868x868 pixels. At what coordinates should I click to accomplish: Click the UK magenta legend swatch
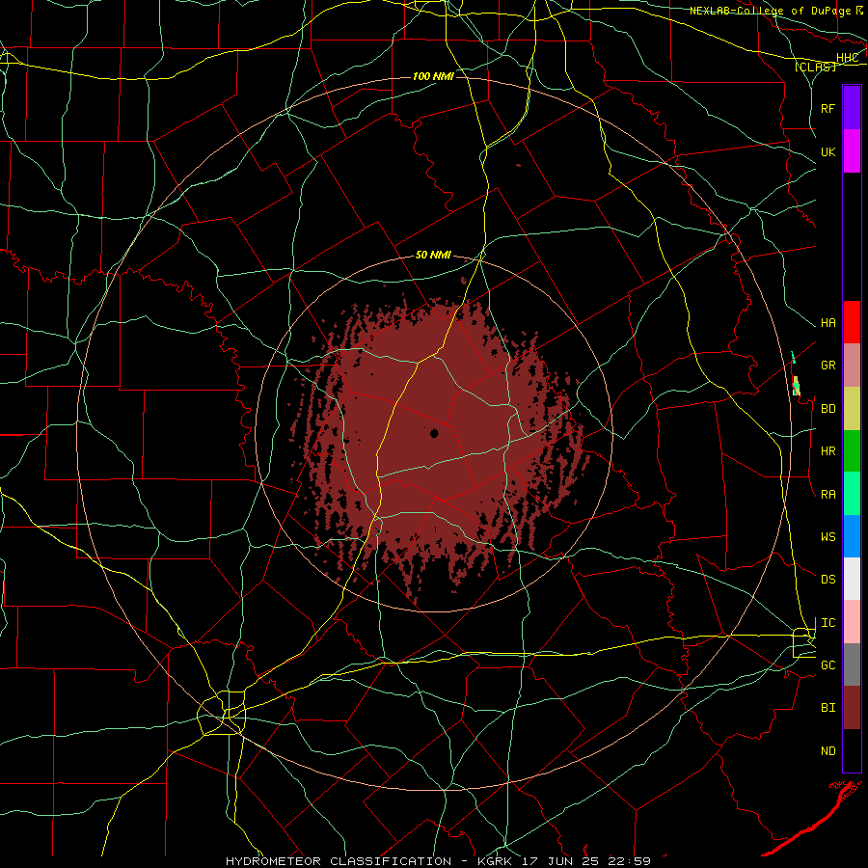coord(852,151)
